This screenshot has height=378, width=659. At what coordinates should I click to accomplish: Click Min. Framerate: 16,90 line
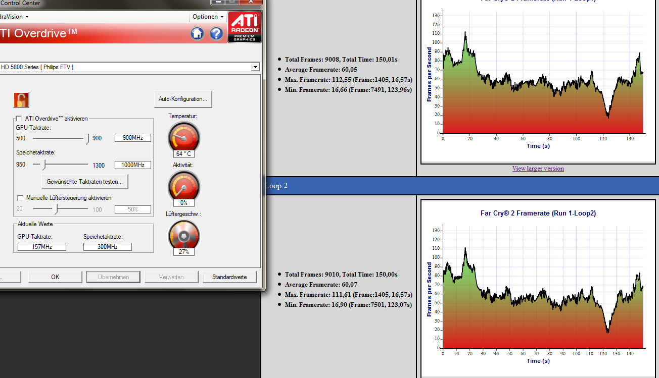click(x=348, y=305)
